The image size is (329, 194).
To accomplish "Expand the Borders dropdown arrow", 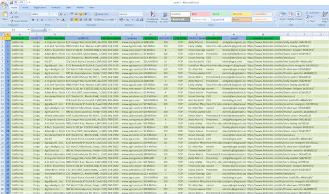I will point(52,20).
